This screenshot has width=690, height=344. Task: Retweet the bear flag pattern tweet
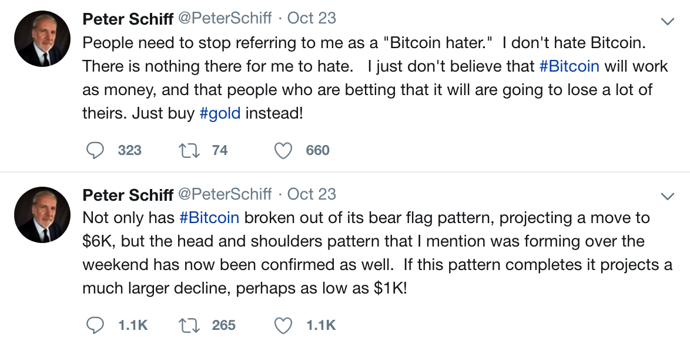[189, 325]
